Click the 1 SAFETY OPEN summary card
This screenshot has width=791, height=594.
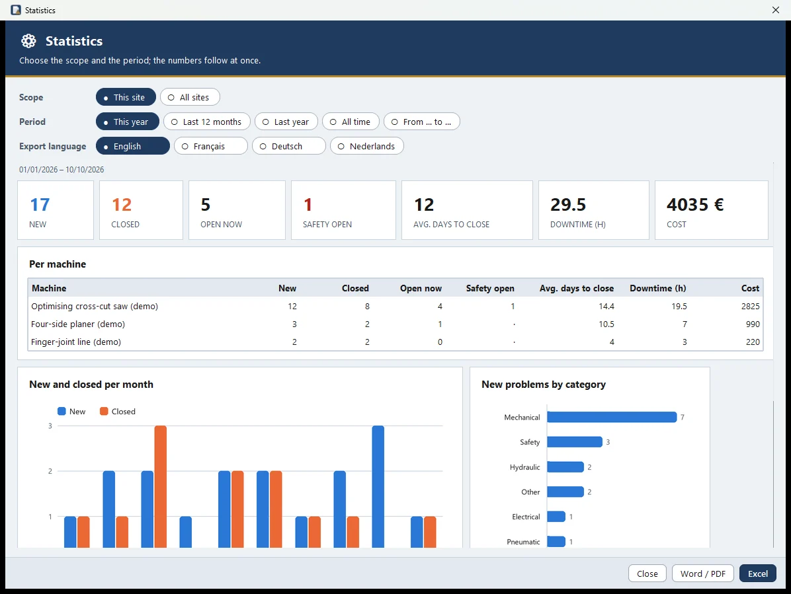(343, 210)
